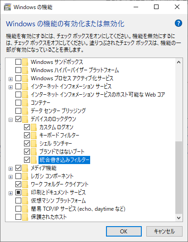Click the Windows Features title bar icon
188x242 pixels.
pyautogui.click(x=7, y=7)
